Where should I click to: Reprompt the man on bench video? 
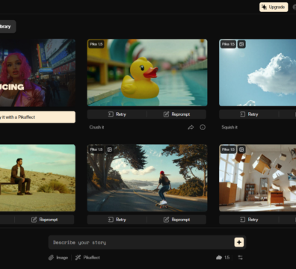pyautogui.click(x=44, y=220)
